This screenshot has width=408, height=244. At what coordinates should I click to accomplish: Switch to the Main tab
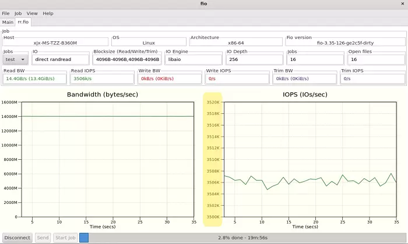coord(8,22)
